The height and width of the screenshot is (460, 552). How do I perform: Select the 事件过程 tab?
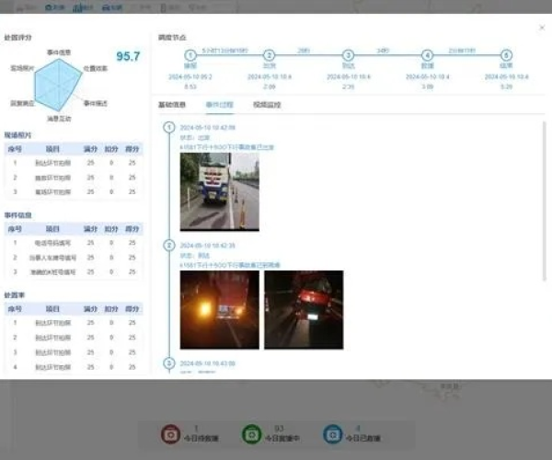click(x=219, y=105)
